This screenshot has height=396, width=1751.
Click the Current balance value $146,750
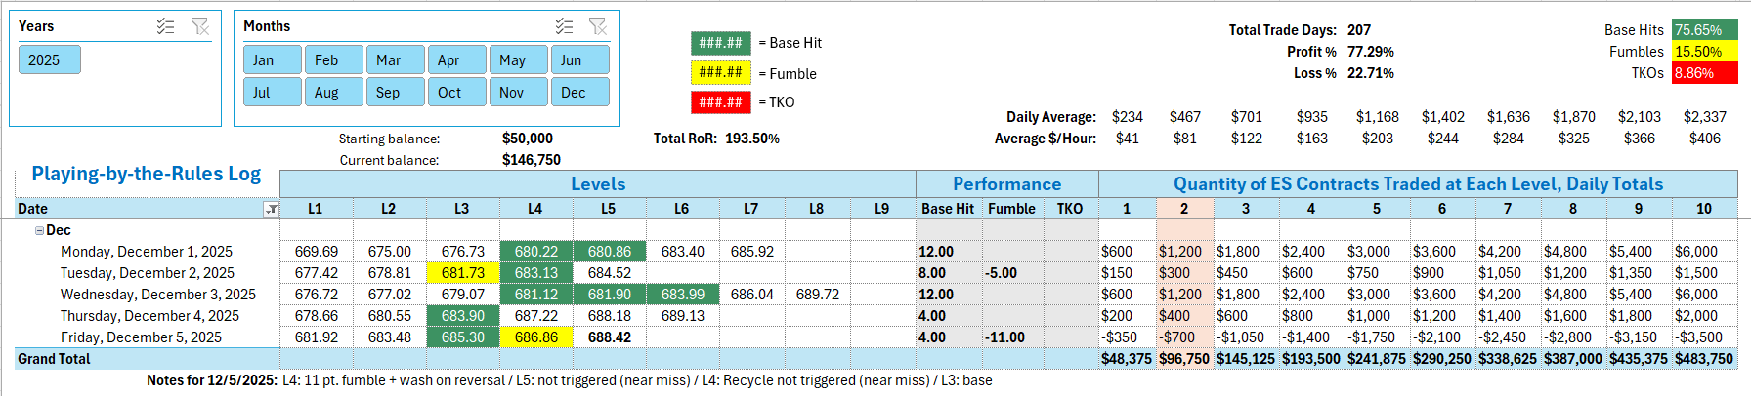(531, 160)
